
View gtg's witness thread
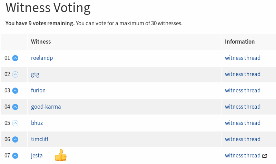pyautogui.click(x=243, y=74)
